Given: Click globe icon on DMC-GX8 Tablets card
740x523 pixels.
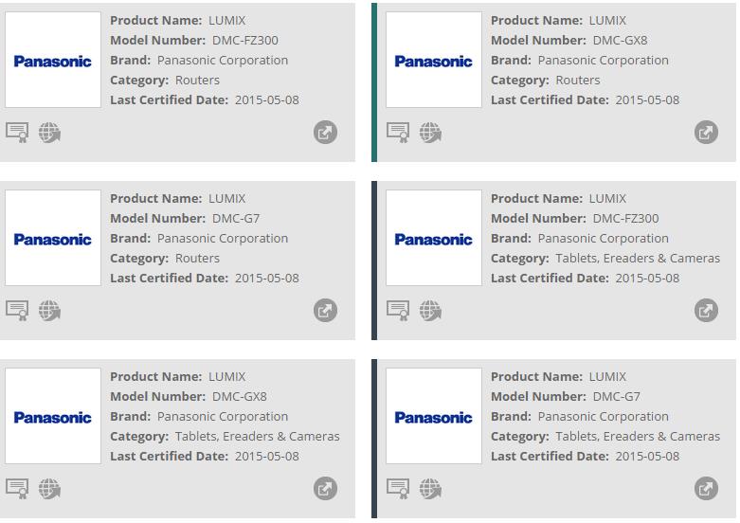Looking at the screenshot, I should coord(49,489).
